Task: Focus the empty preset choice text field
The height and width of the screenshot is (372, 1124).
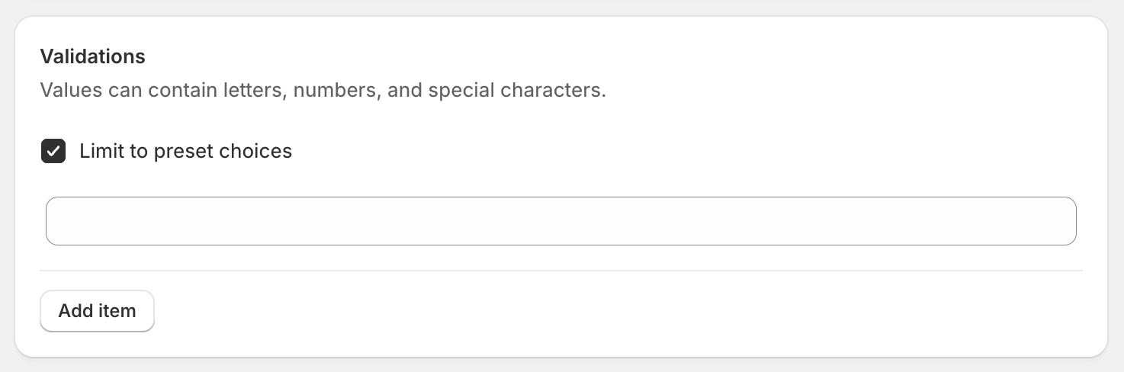Action: coord(560,221)
